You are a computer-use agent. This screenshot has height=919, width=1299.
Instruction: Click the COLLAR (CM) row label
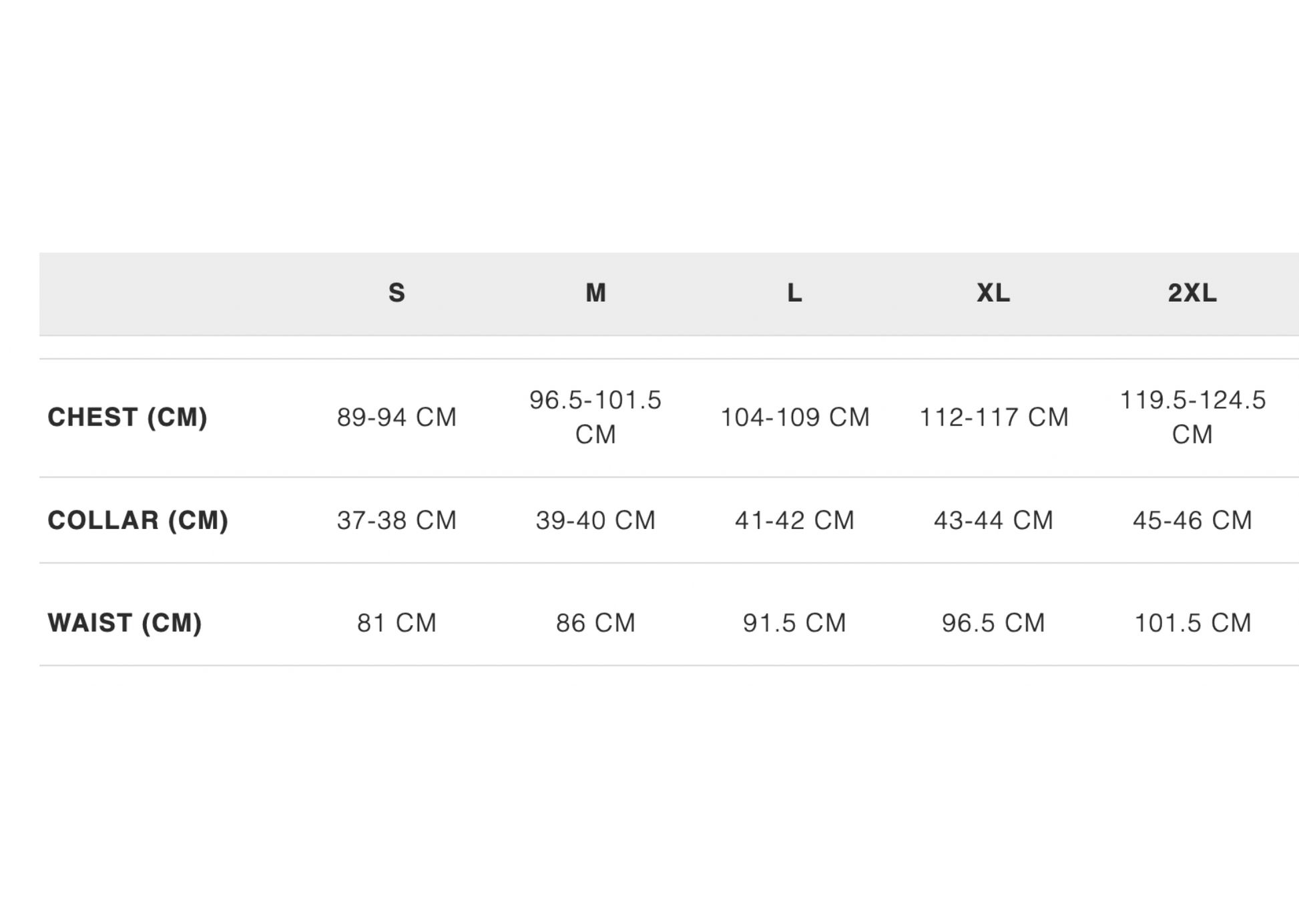[138, 520]
